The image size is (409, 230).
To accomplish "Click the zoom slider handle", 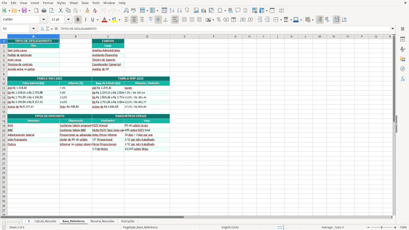I will tap(382, 227).
